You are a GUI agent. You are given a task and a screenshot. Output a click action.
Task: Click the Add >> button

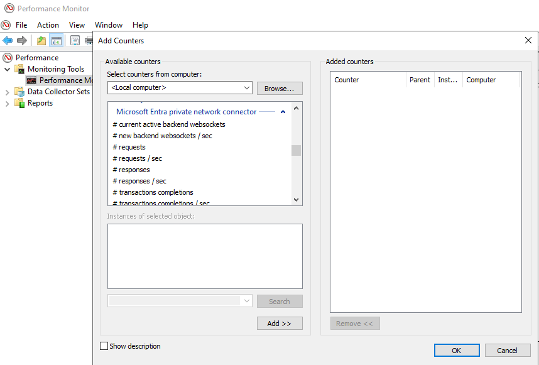click(x=280, y=323)
